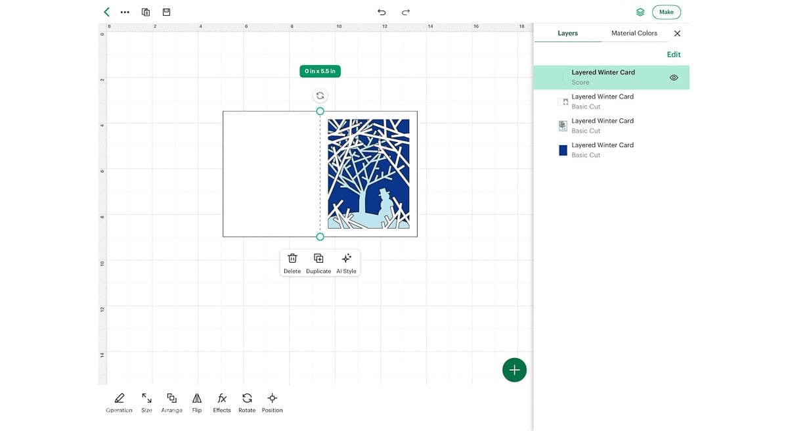Select the Layered Winter Card Score layer

point(611,78)
